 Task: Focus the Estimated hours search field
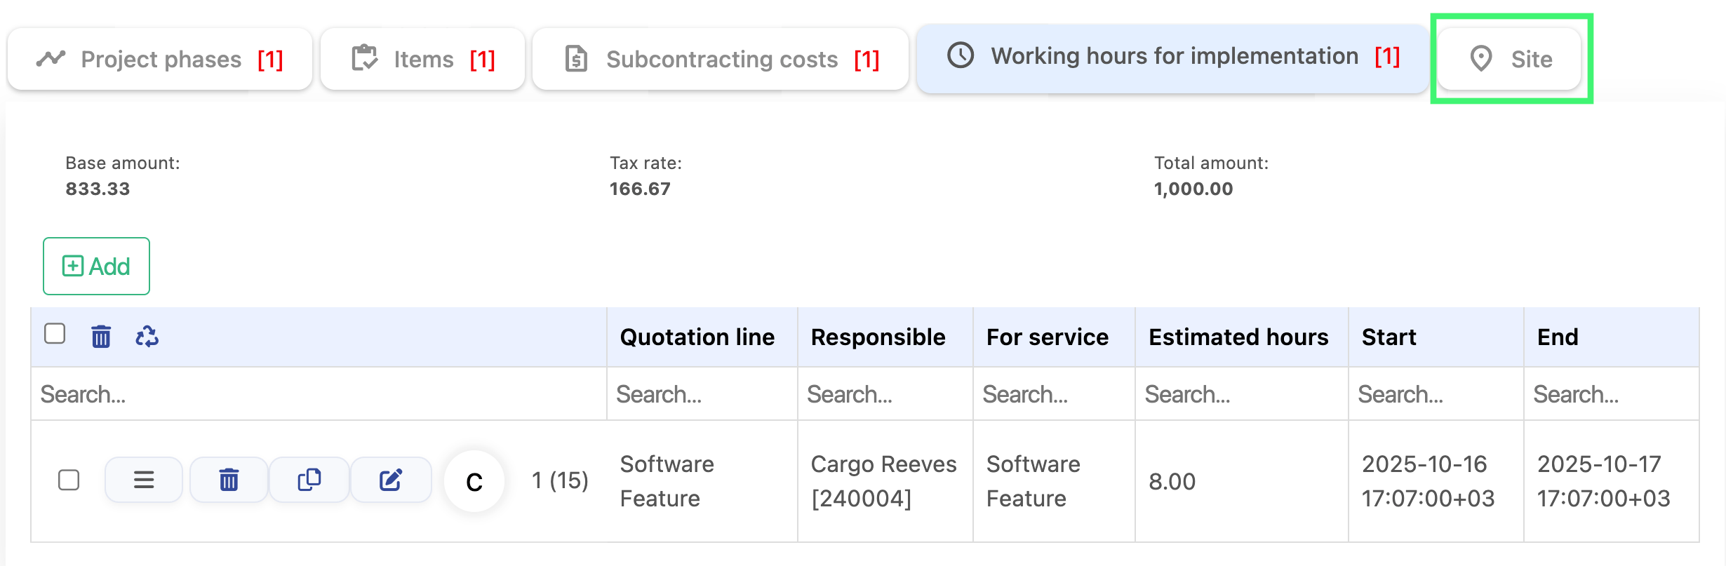(x=1240, y=394)
